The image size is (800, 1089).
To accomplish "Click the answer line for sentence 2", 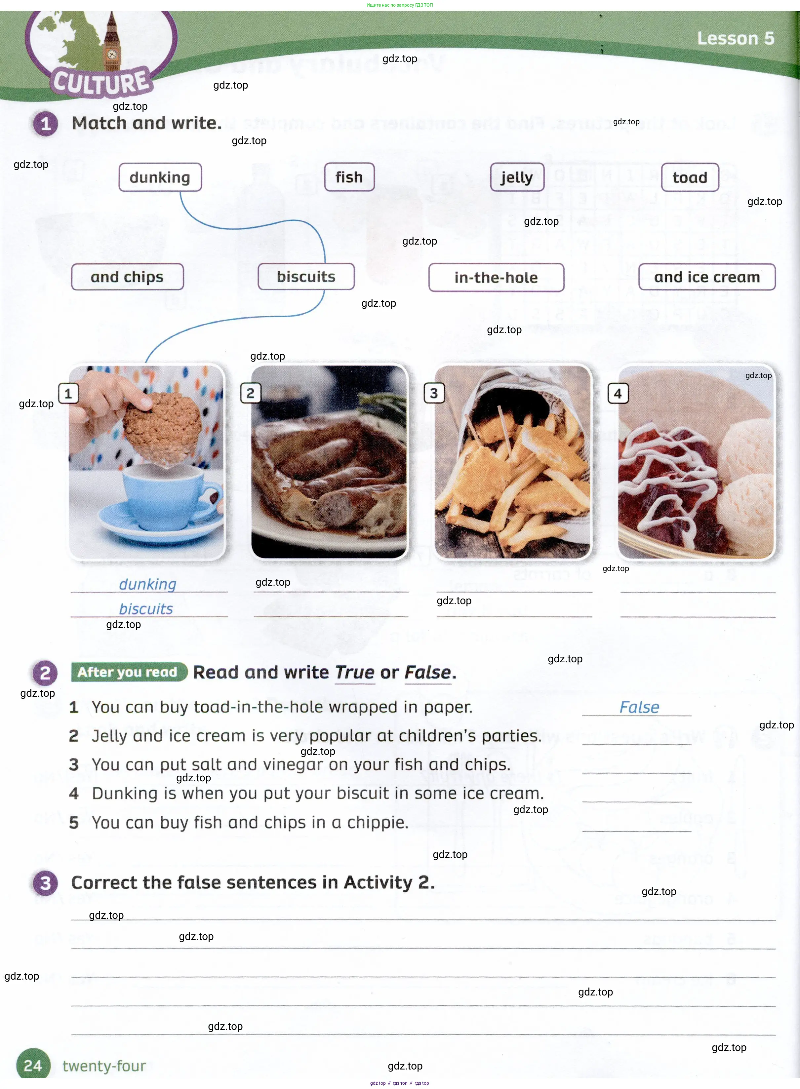I will pyautogui.click(x=636, y=736).
